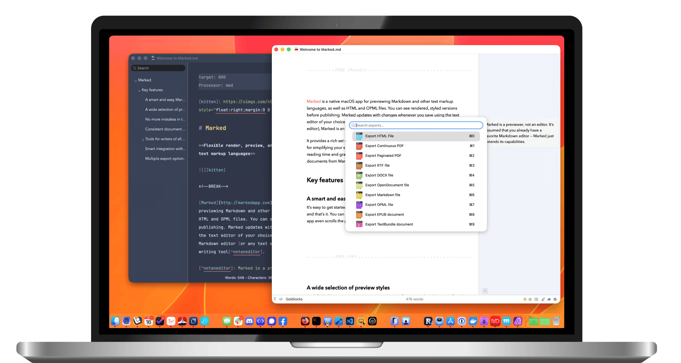Select 'Consistent document…' outline item
This screenshot has width=681, height=363.
165,129
